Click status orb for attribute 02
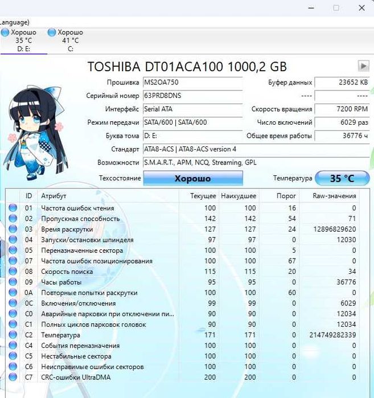The width and height of the screenshot is (374, 398). (13, 219)
